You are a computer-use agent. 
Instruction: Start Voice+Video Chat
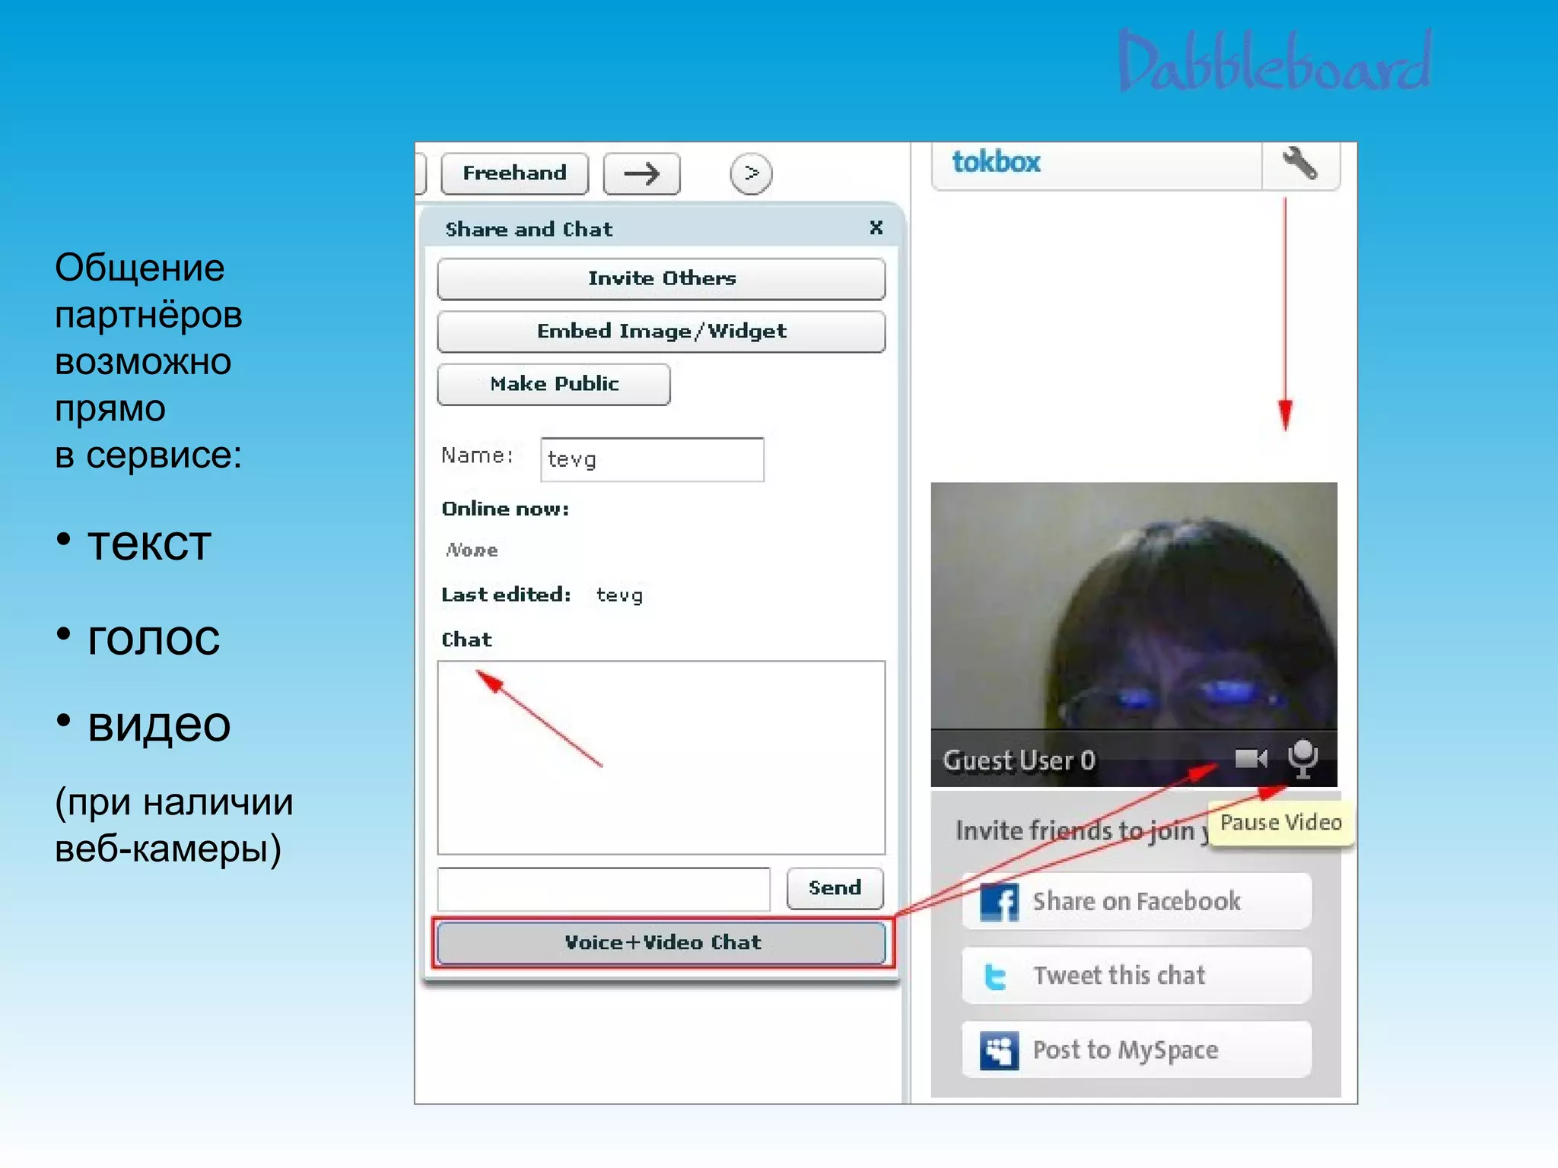point(662,943)
